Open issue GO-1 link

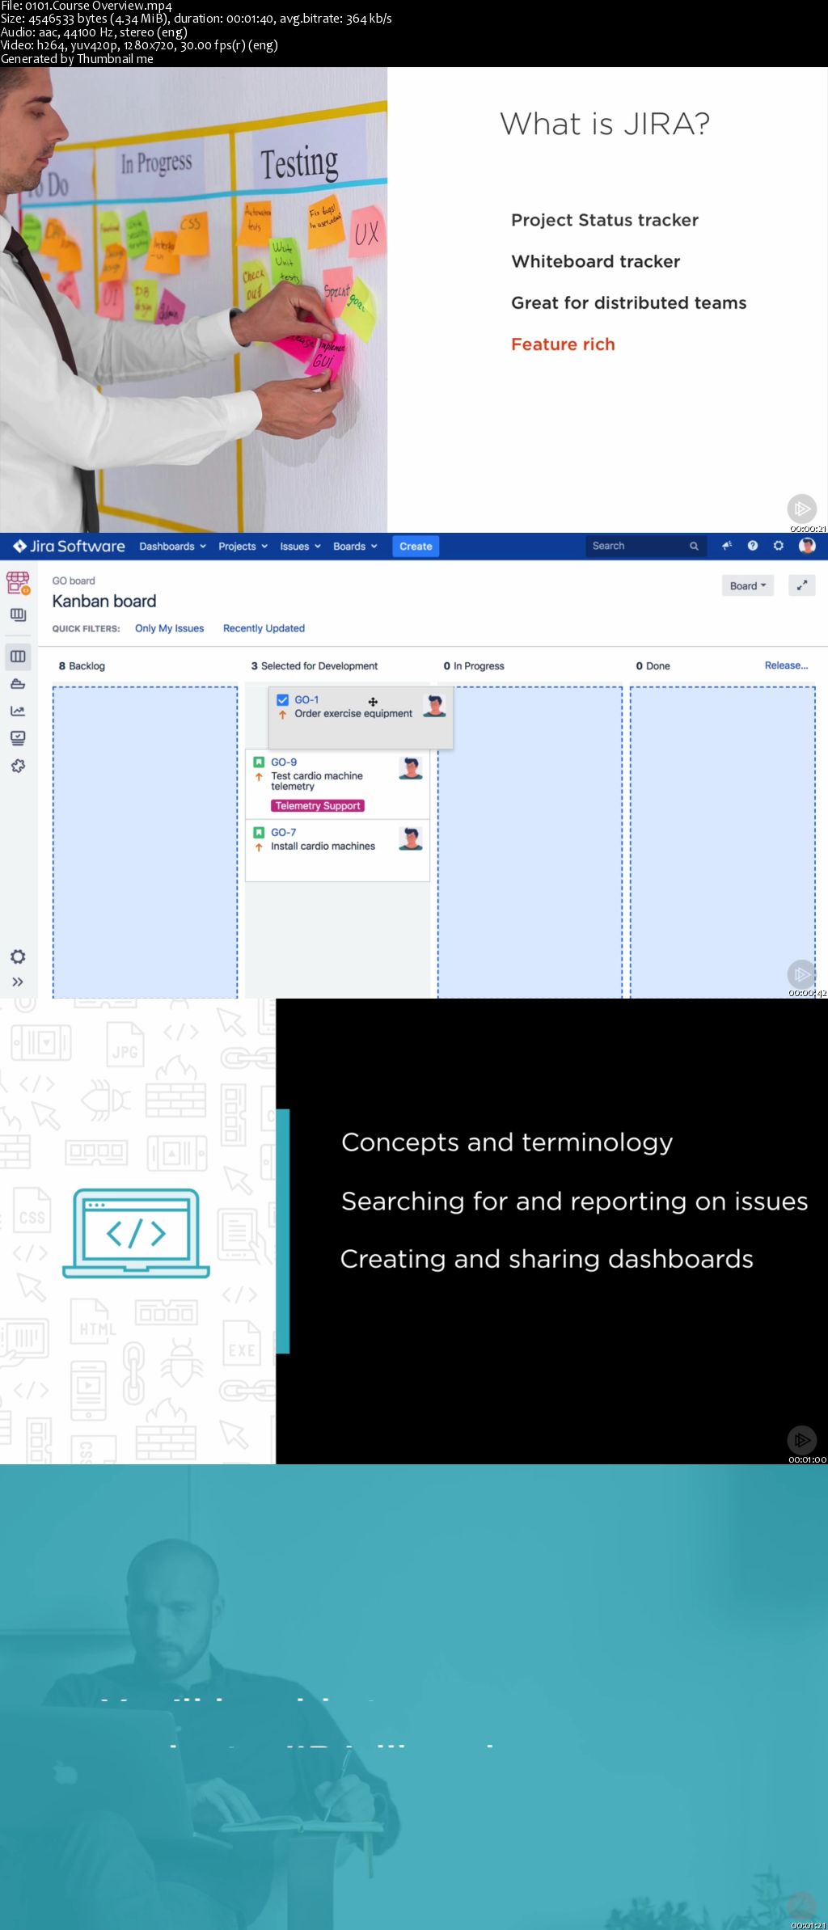coord(306,700)
